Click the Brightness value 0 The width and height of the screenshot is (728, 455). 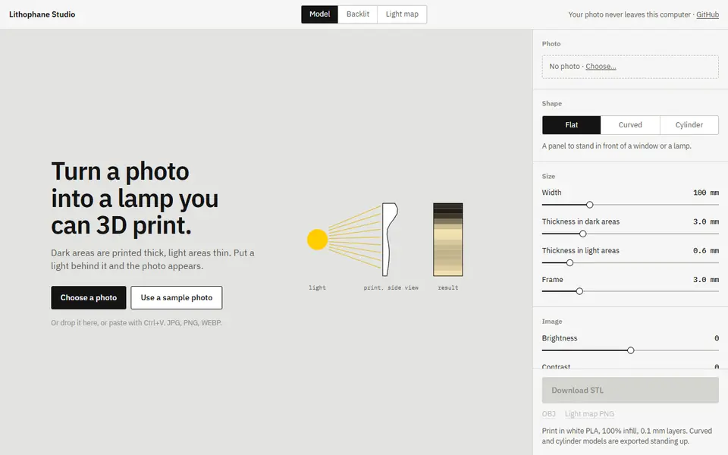tap(717, 338)
